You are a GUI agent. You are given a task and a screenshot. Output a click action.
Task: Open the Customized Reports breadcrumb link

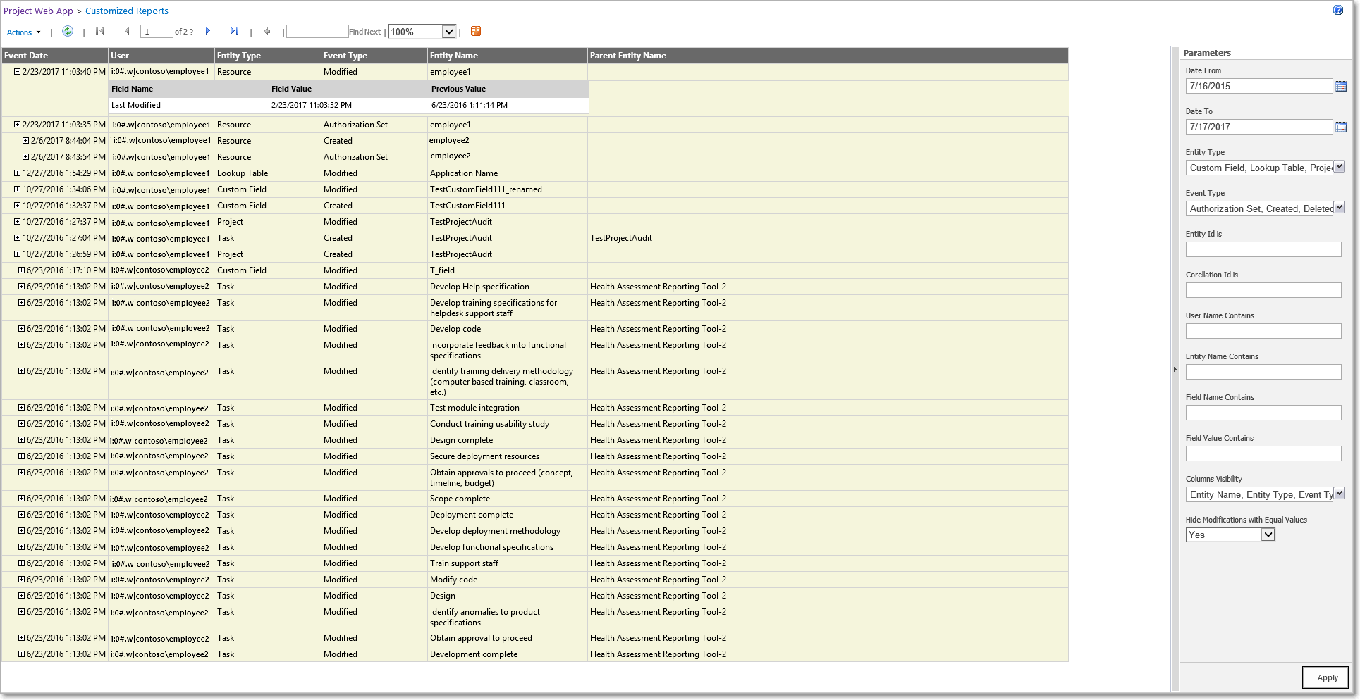127,11
